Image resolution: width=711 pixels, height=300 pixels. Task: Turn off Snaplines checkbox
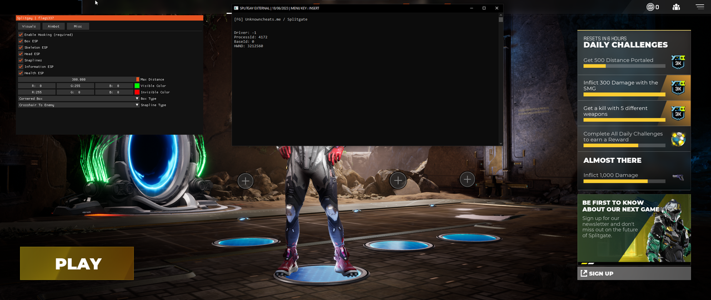pos(21,60)
